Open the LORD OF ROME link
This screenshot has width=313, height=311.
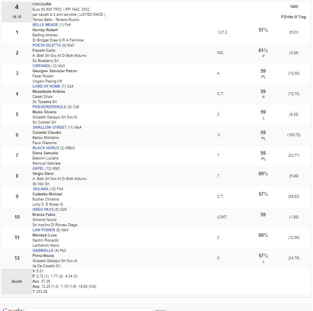46,86
